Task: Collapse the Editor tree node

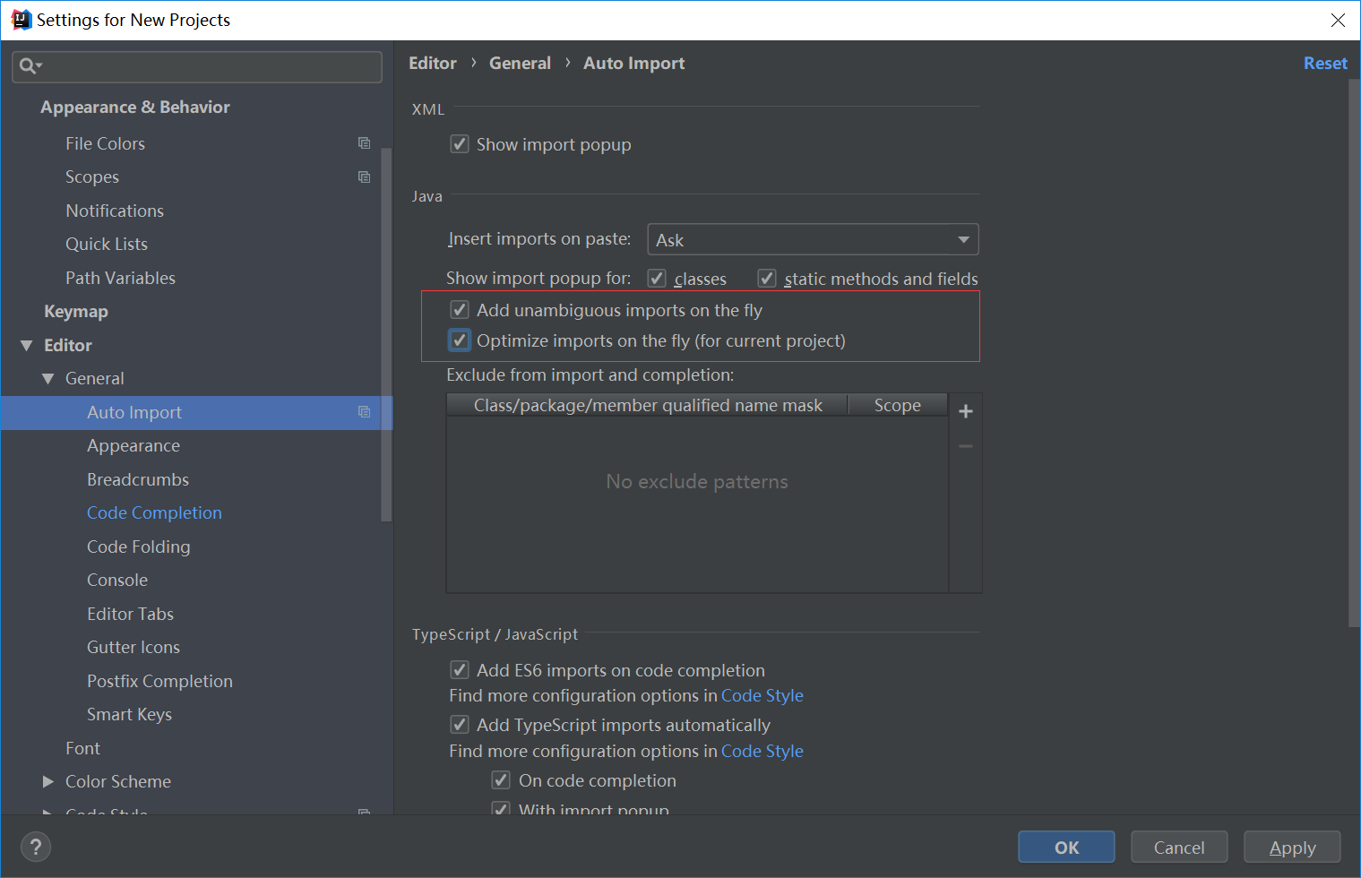Action: (x=26, y=346)
